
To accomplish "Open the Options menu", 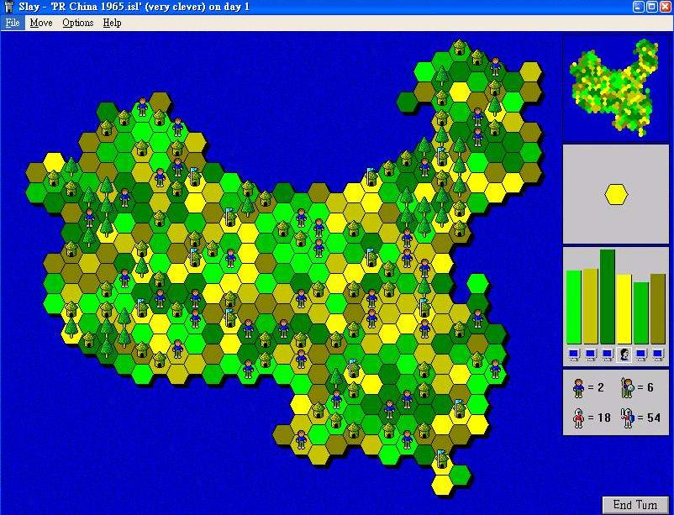I will 78,23.
